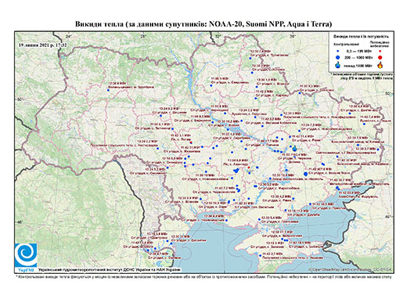The height and width of the screenshot is (288, 407).
Task: Select the blue flame icon in legend
Action: (337, 65)
